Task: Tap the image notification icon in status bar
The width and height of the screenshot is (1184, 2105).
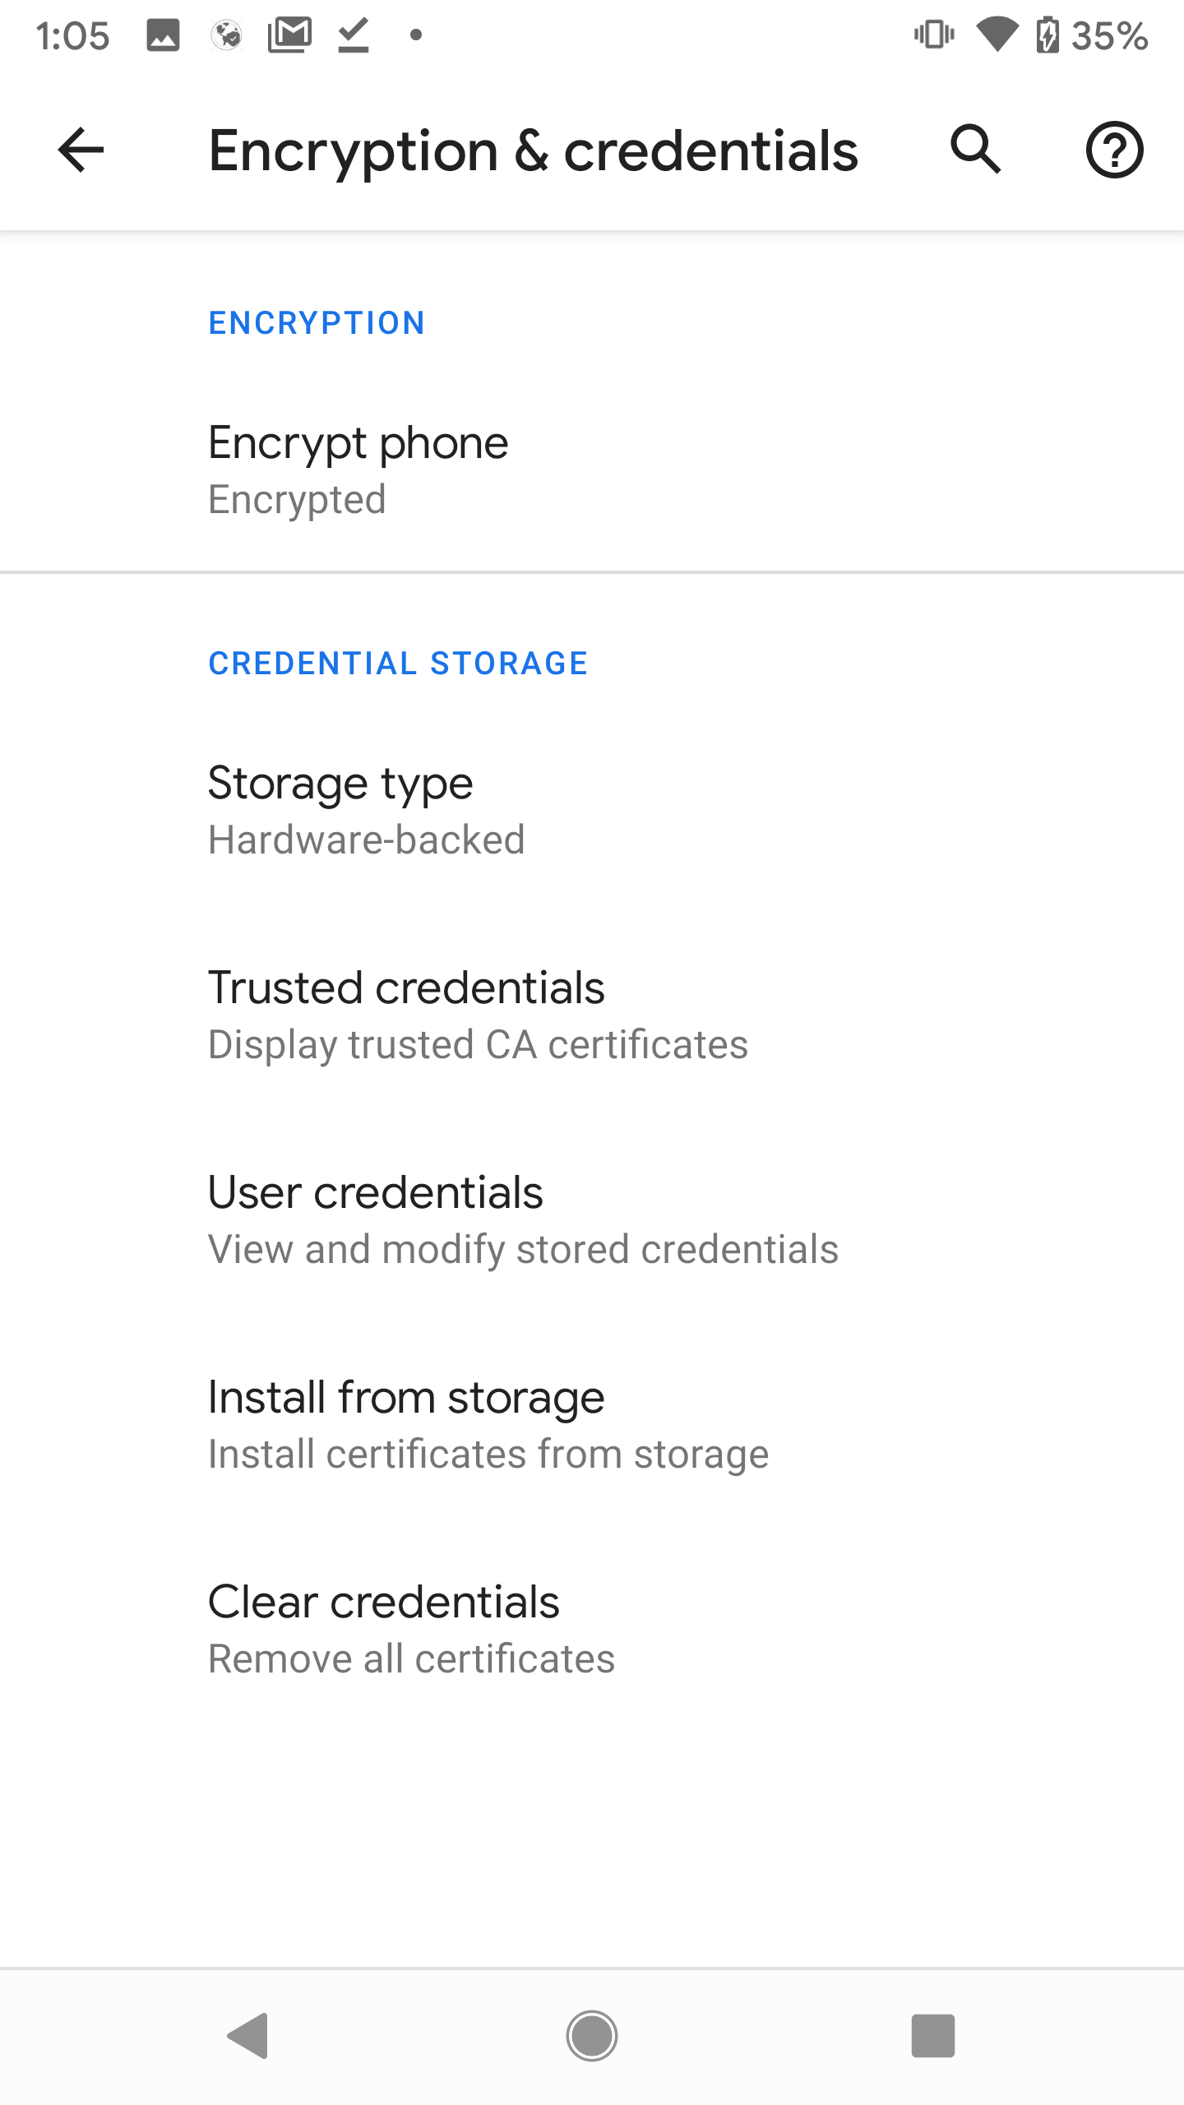Action: tap(163, 35)
